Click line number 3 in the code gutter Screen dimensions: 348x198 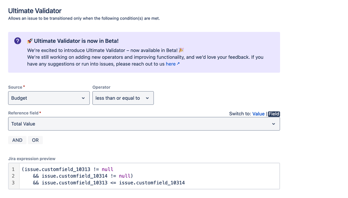coord(13,183)
